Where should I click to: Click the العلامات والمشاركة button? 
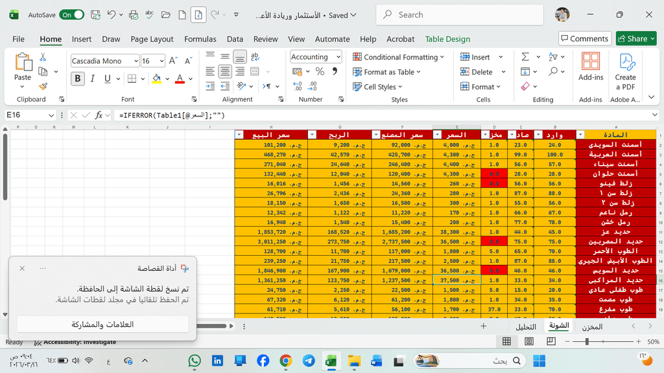pos(102,324)
